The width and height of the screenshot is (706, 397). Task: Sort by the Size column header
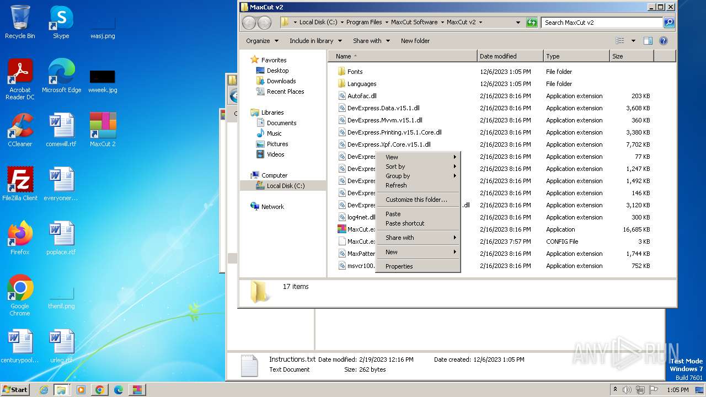point(632,56)
